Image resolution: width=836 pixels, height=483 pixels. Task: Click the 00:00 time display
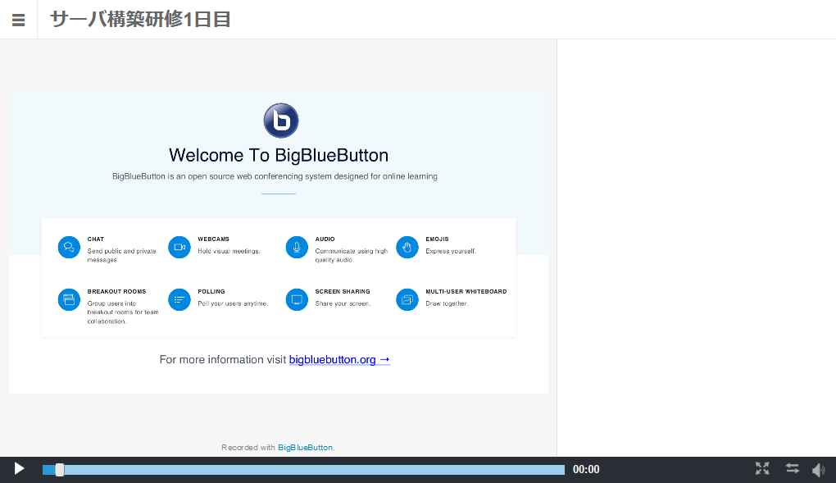coord(586,470)
